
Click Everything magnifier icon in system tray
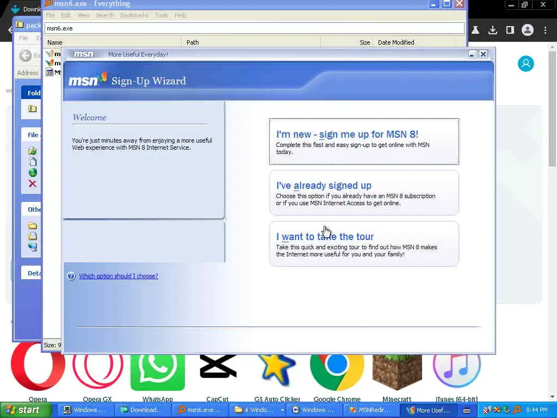pyautogui.click(x=517, y=410)
